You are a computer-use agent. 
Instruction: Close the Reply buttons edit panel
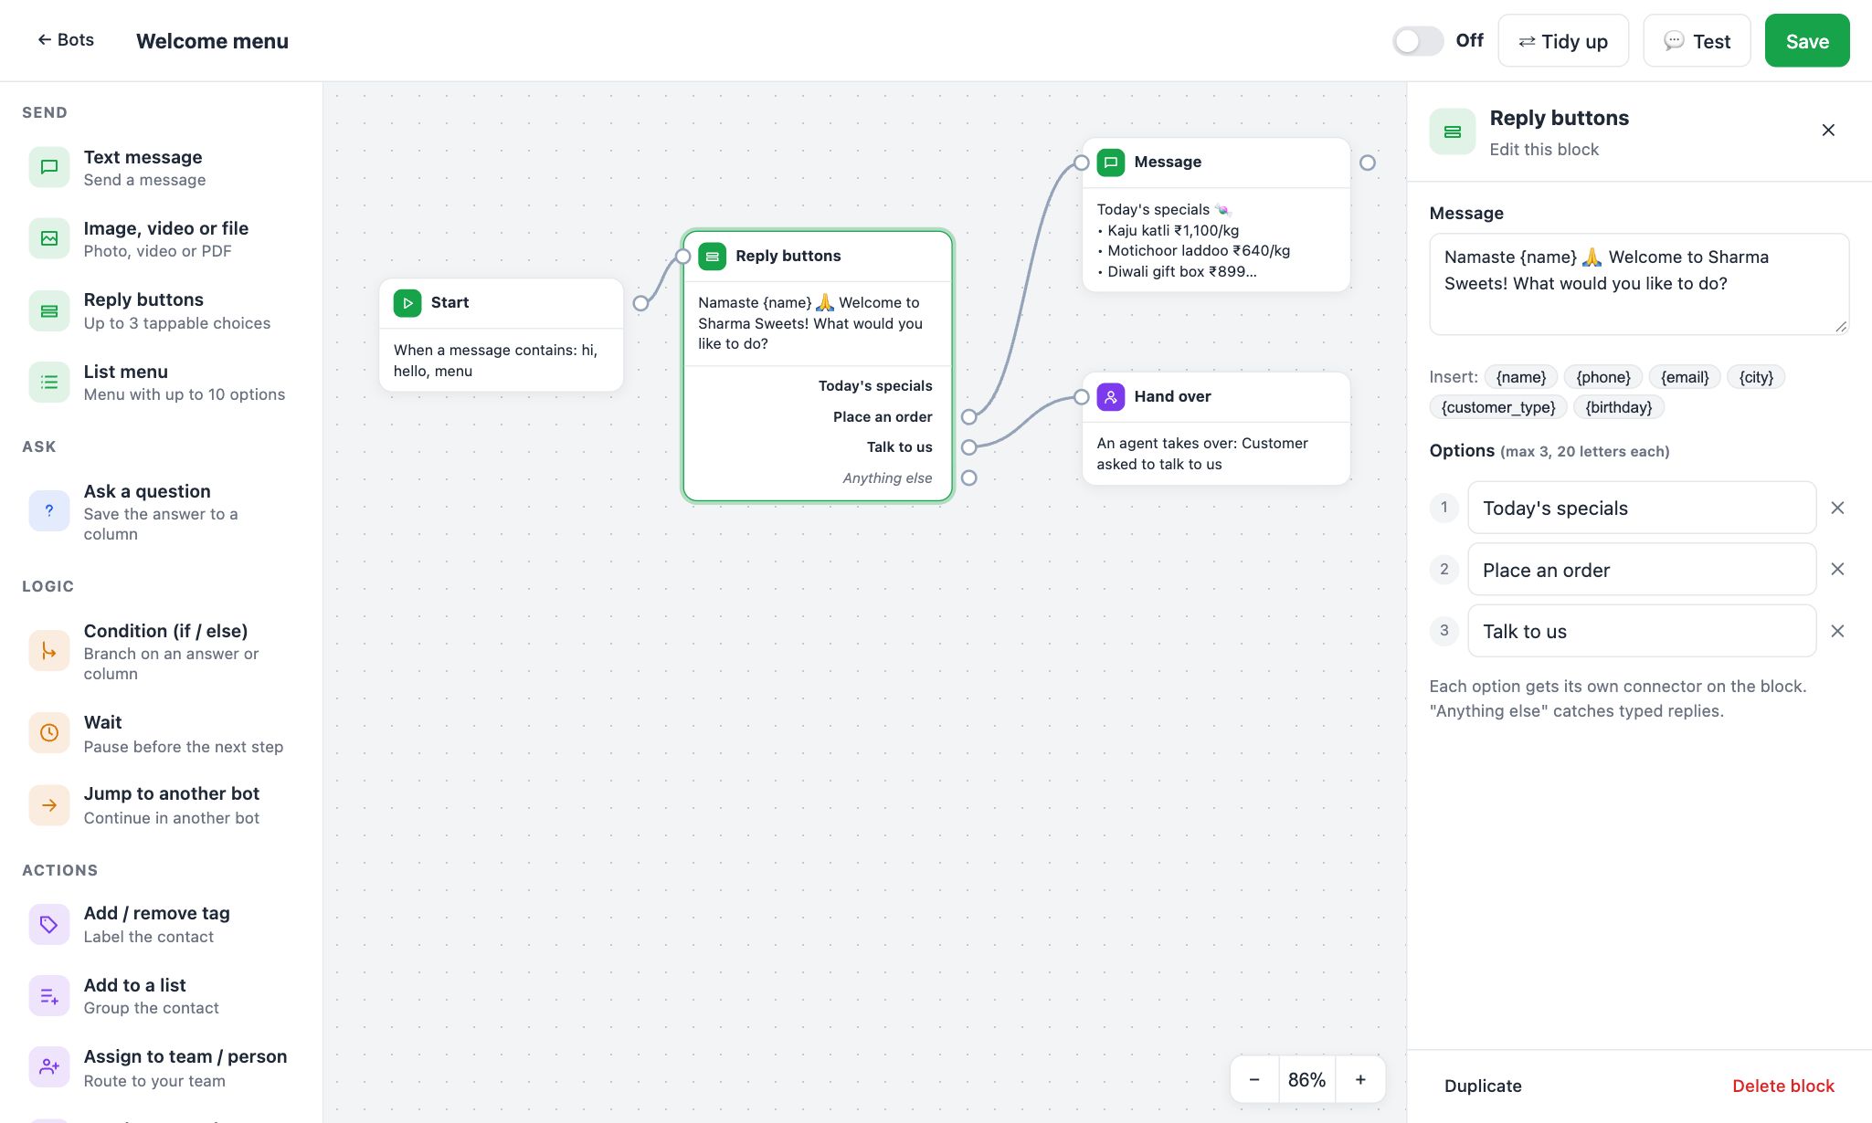(x=1828, y=131)
